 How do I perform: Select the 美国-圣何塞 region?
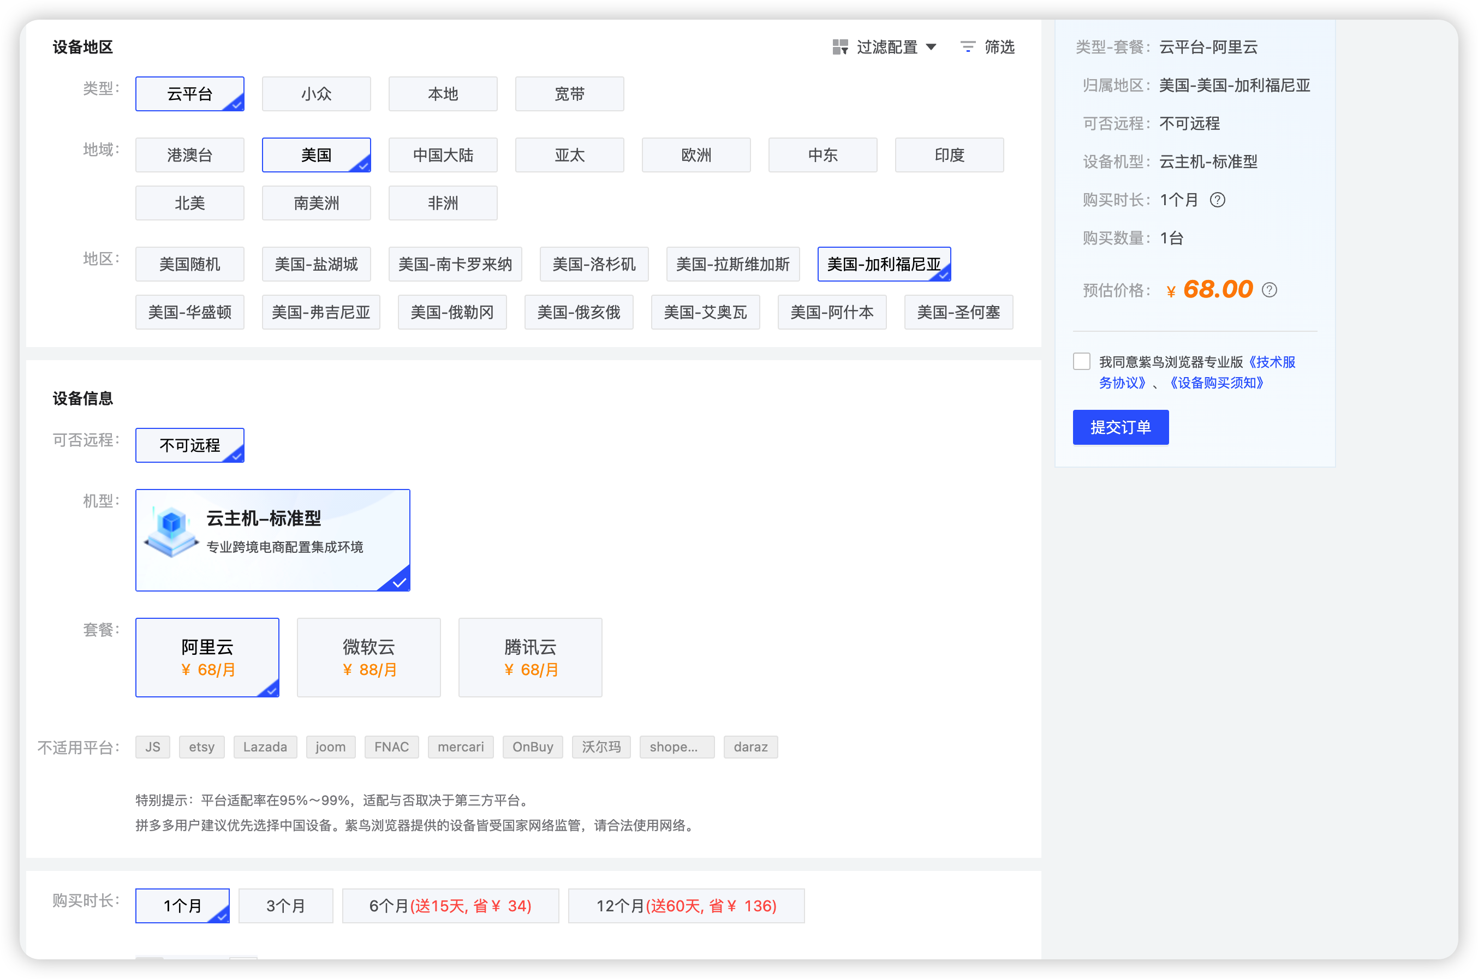pos(958,312)
